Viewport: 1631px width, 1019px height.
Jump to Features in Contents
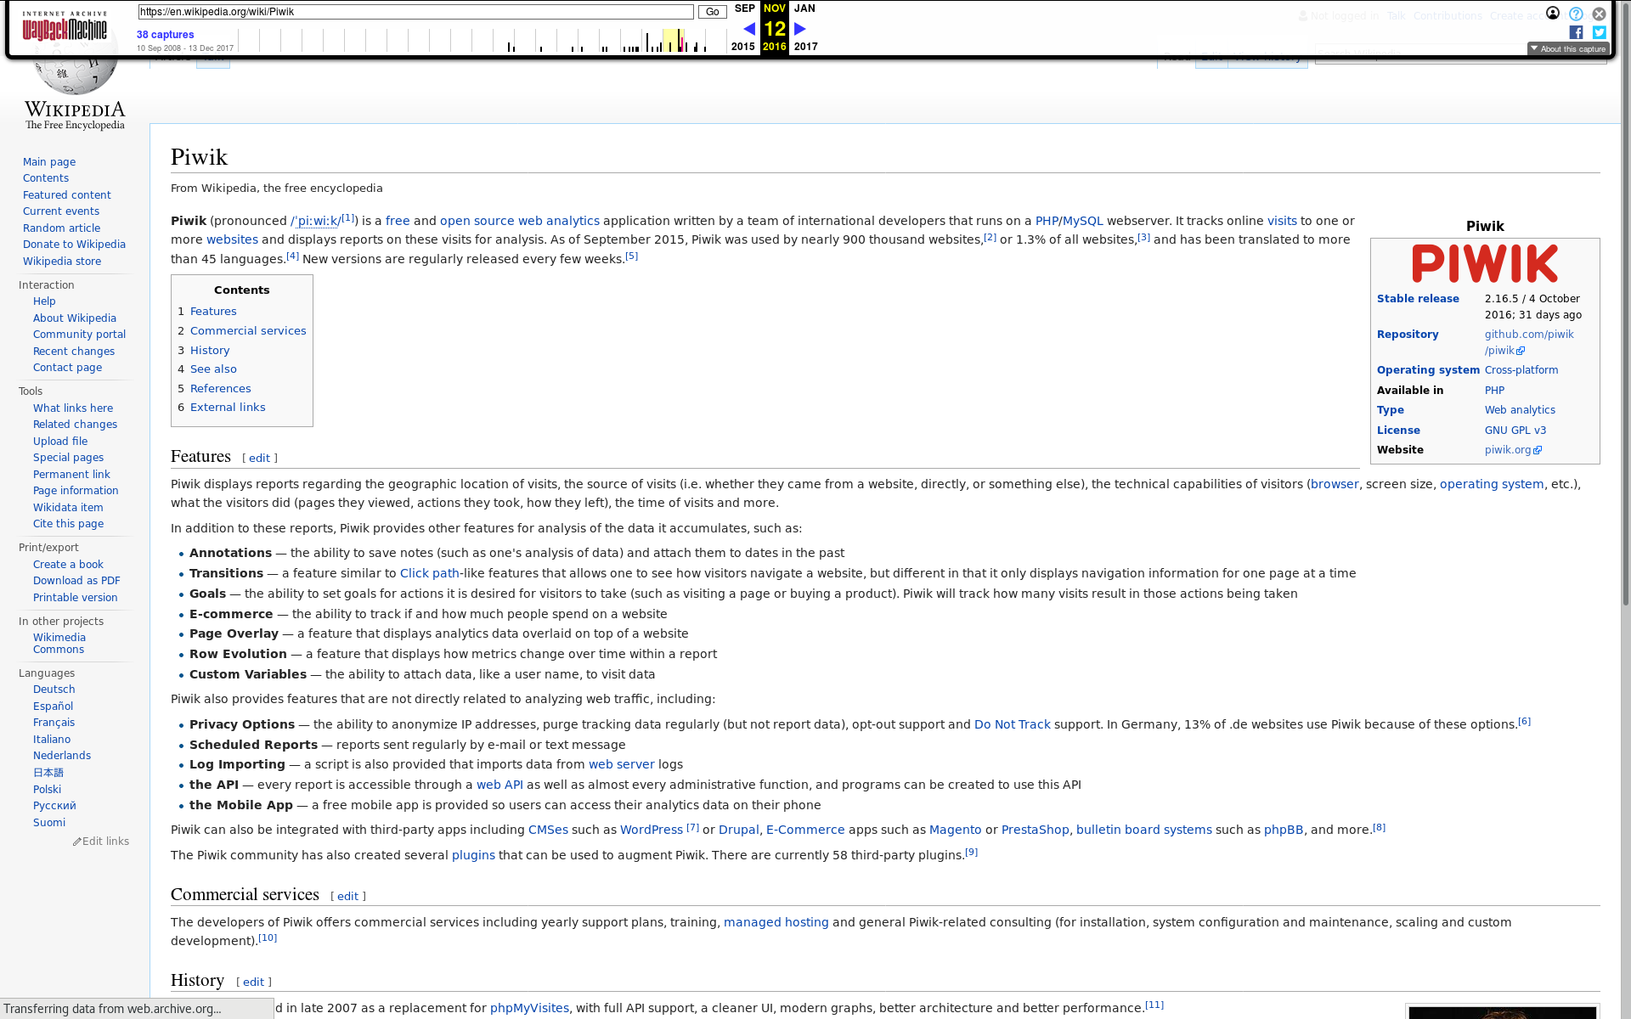(x=213, y=312)
